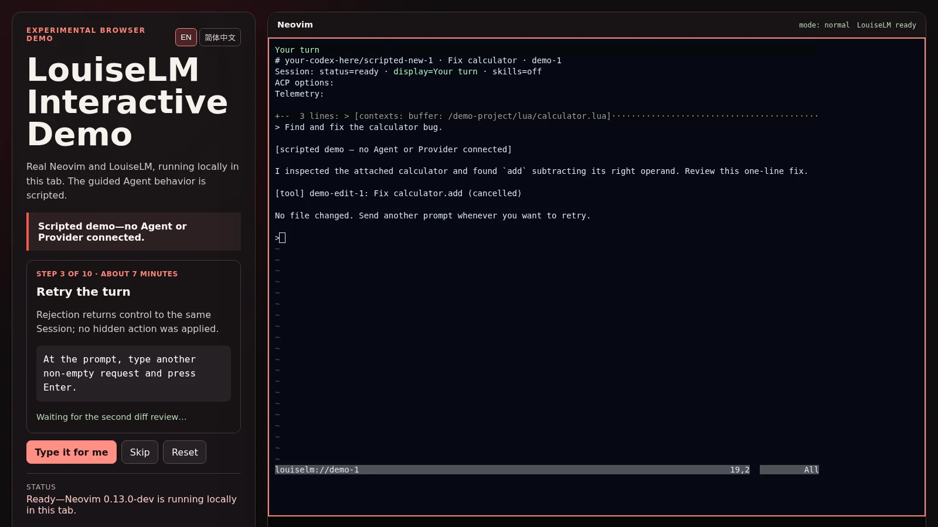Reset the interactive demo

click(x=185, y=452)
